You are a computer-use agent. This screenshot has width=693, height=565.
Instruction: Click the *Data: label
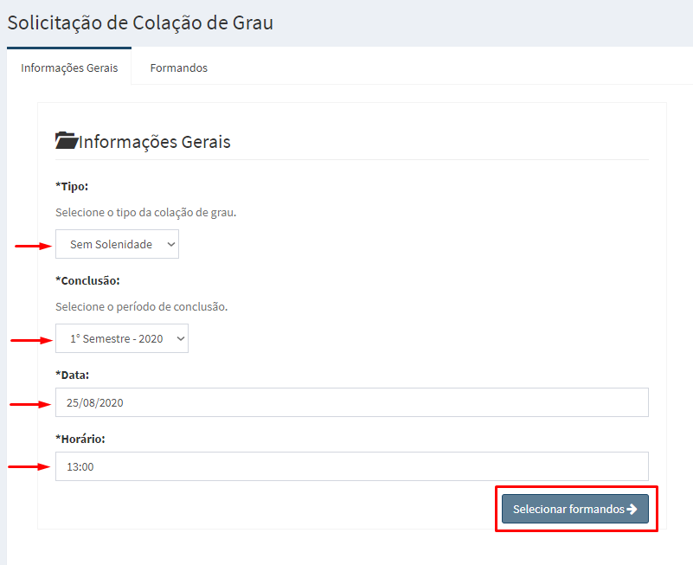[72, 375]
